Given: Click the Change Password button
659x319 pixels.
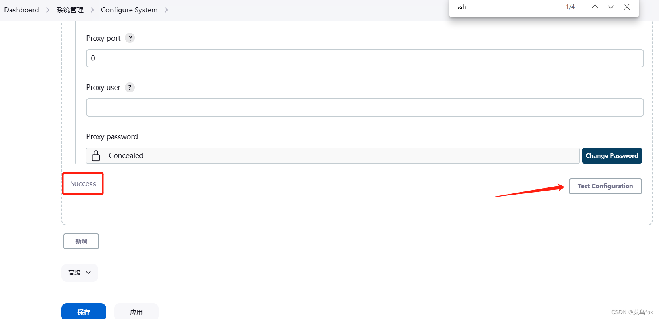Looking at the screenshot, I should coord(612,156).
